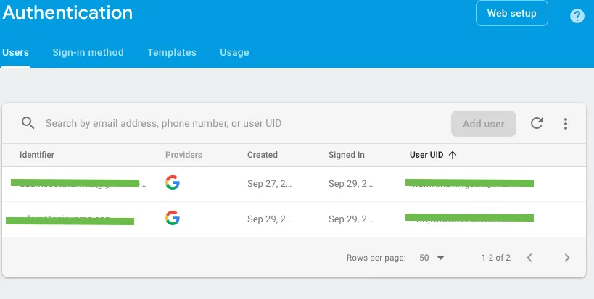Image resolution: width=594 pixels, height=299 pixels.
Task: Sort by the Signed In column header
Action: [347, 155]
